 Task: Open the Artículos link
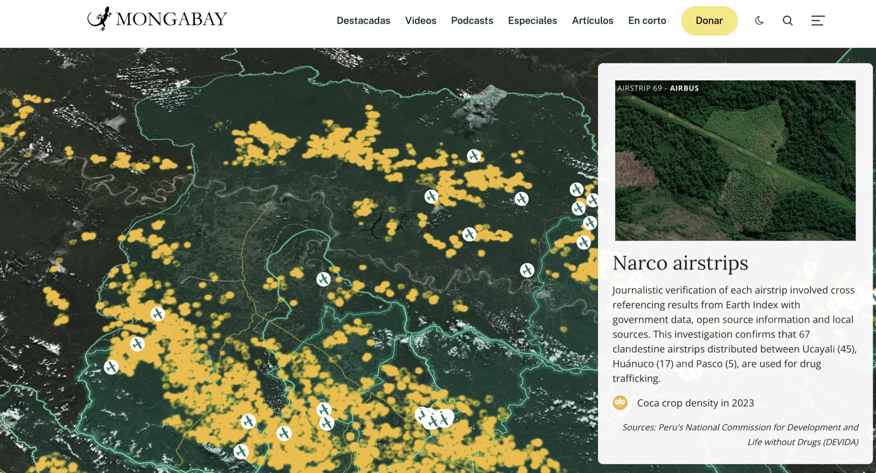coord(592,21)
